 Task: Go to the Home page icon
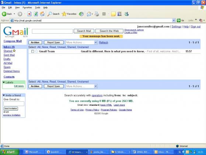coord(42,14)
